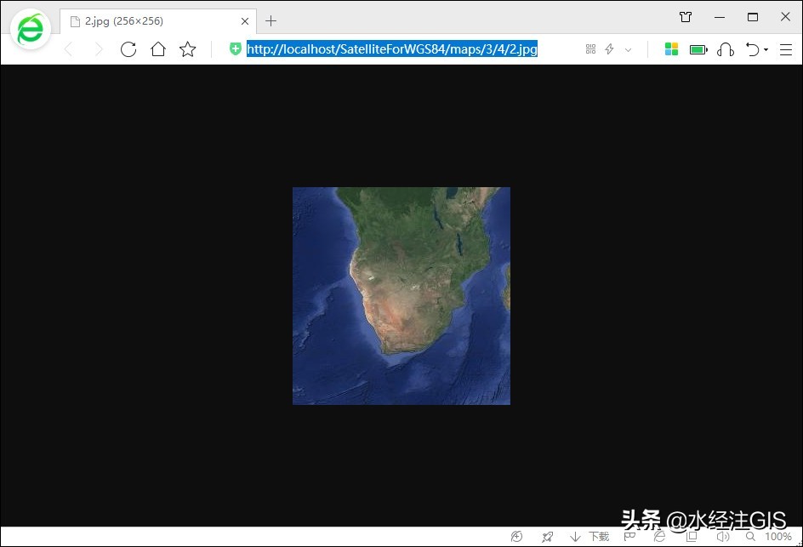Open a new tab with plus button
This screenshot has width=803, height=547.
click(271, 20)
